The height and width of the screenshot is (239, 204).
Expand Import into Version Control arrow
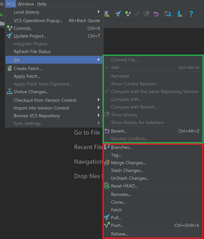click(99, 108)
